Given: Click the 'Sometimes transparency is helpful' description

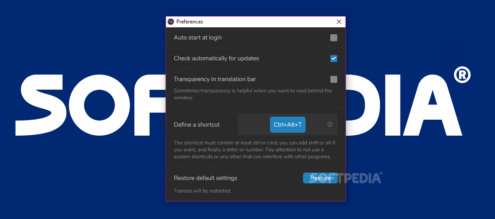Looking at the screenshot, I should tap(253, 94).
